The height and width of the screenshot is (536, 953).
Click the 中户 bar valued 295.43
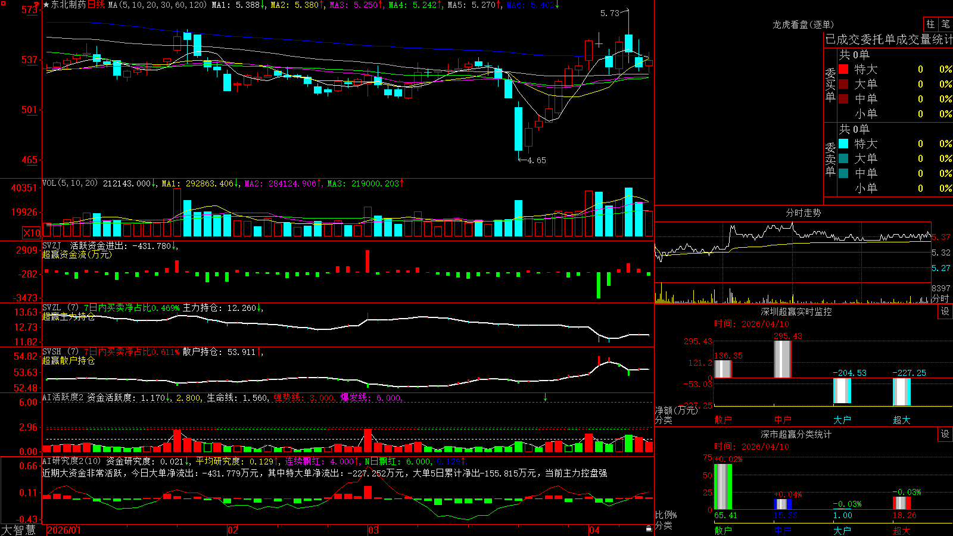point(783,359)
